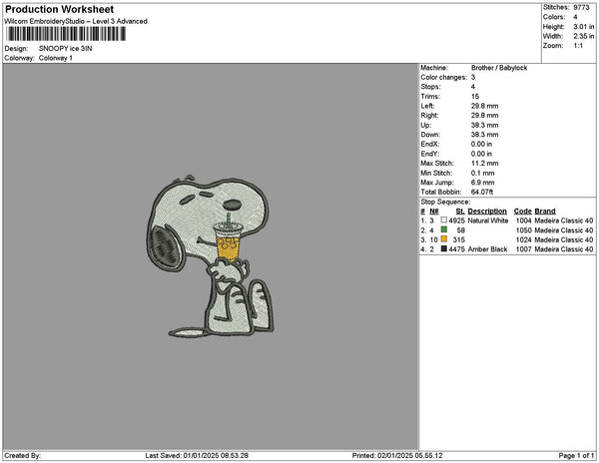
Task: Click the "Description" column header
Action: [487, 211]
